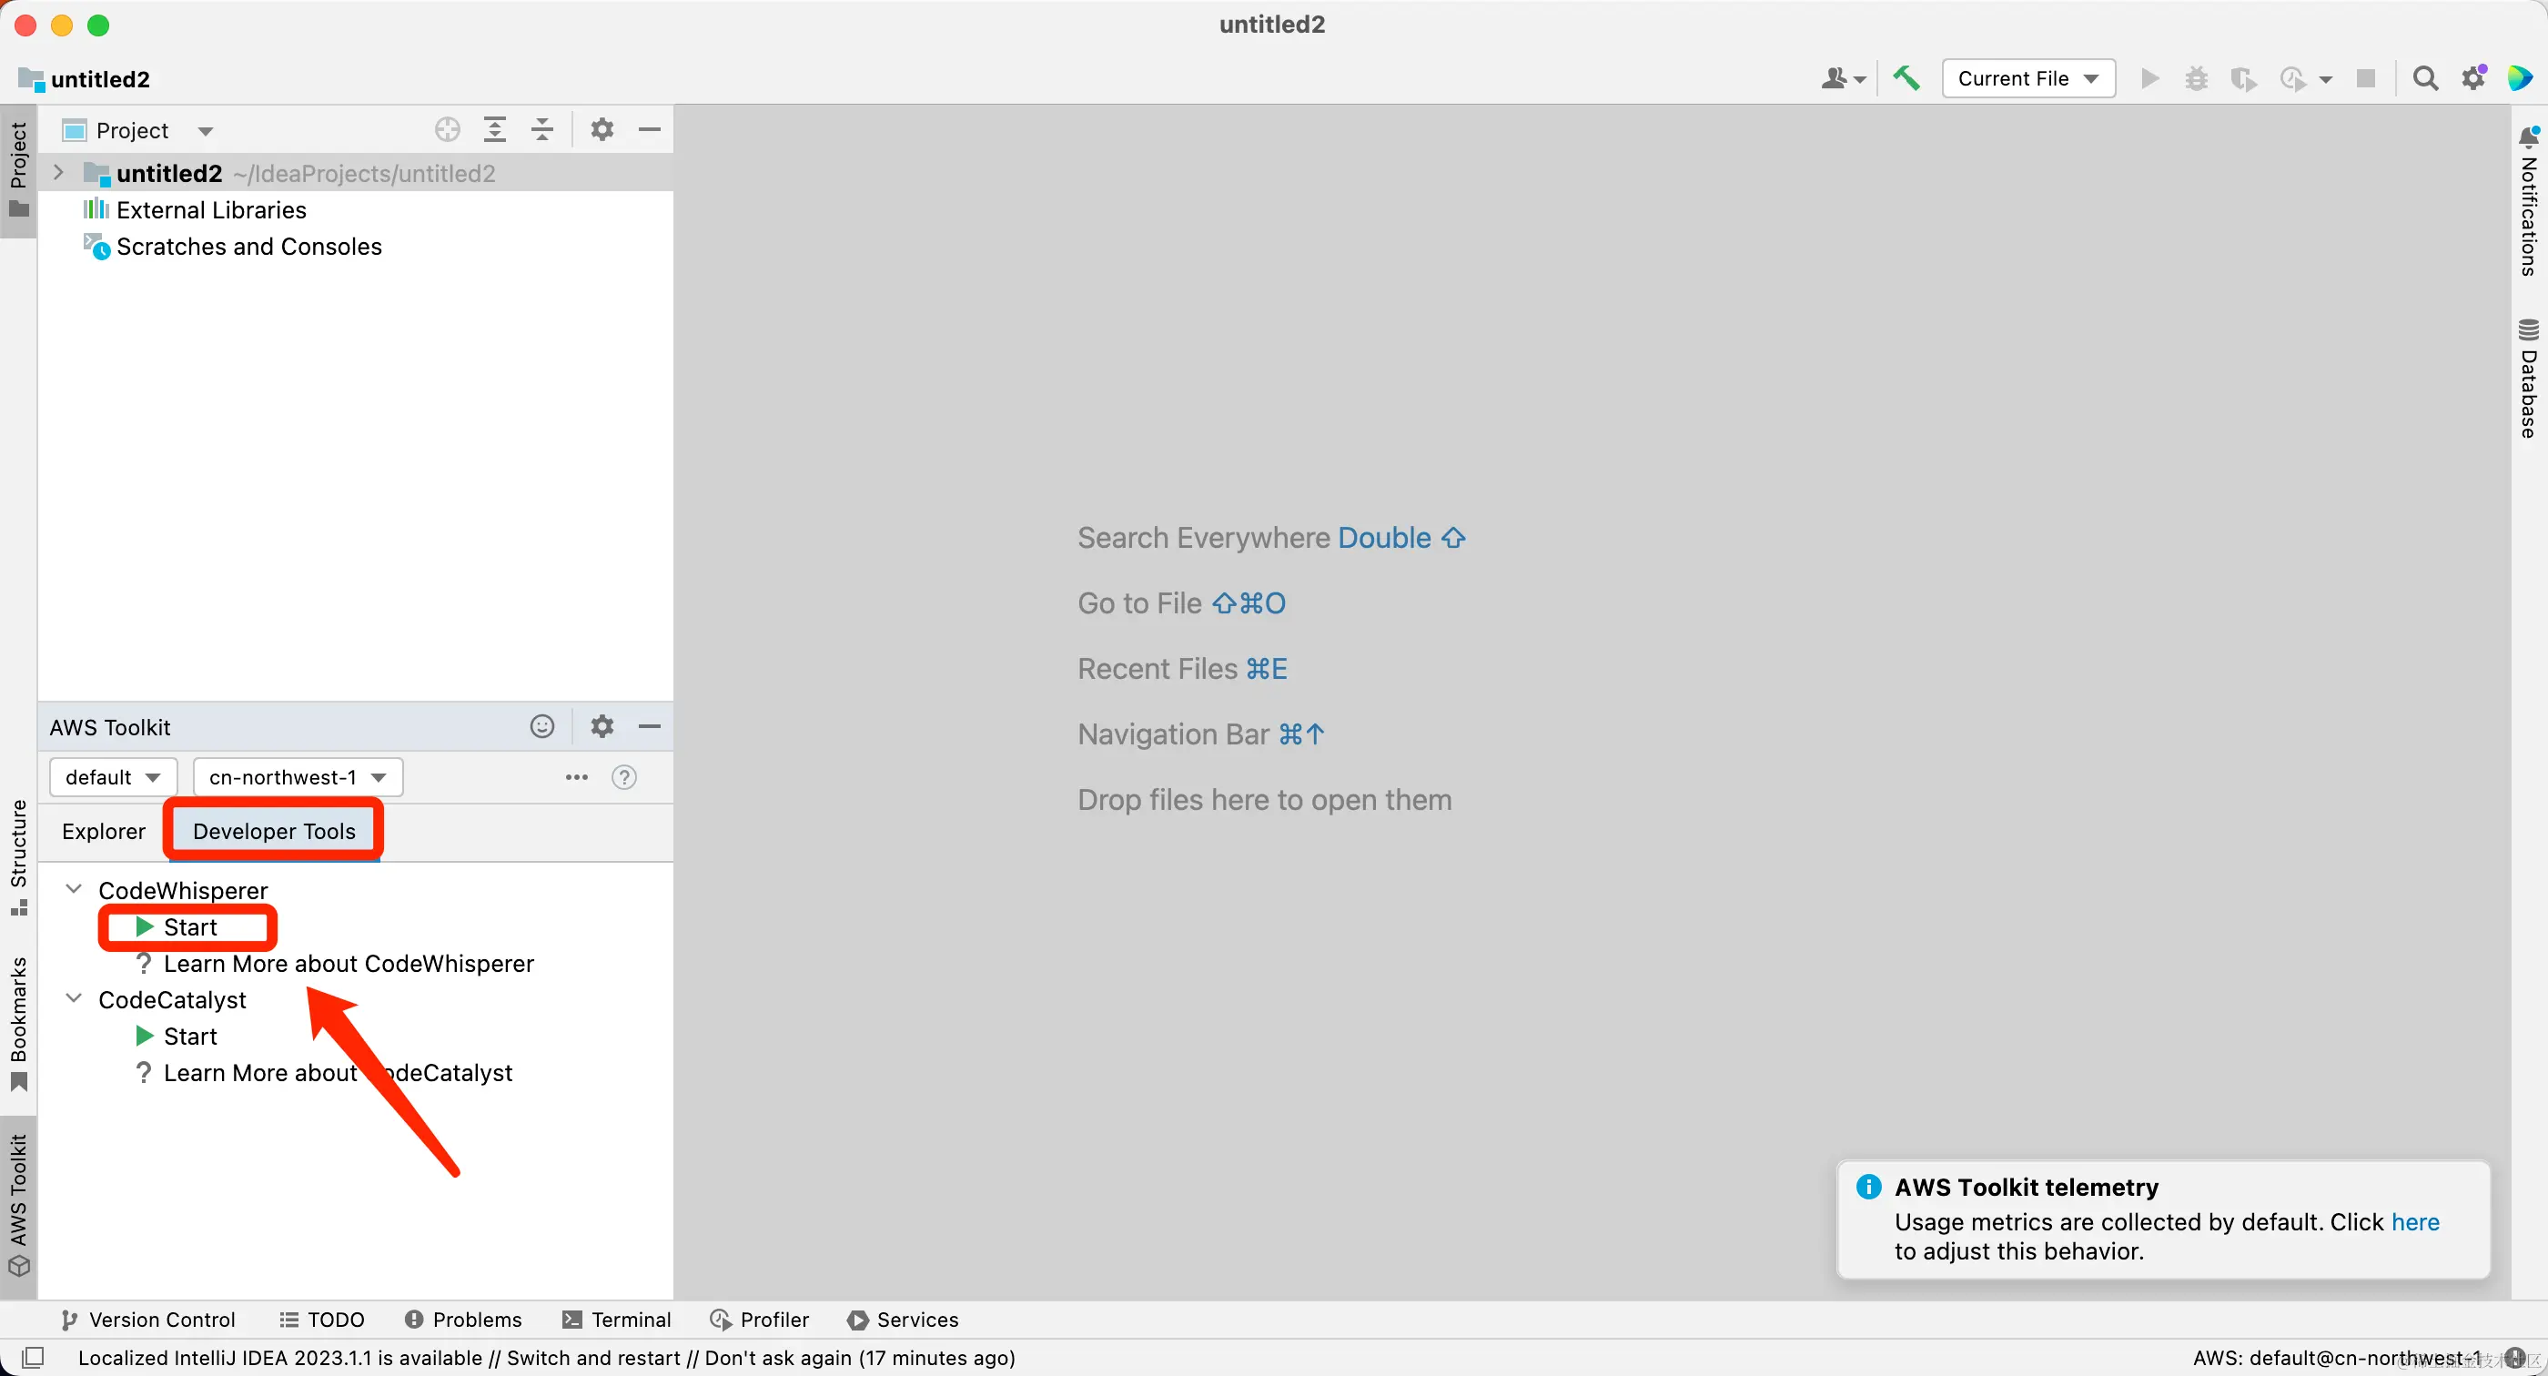
Task: Toggle the Structure tool window stripe
Action: pyautogui.click(x=18, y=856)
